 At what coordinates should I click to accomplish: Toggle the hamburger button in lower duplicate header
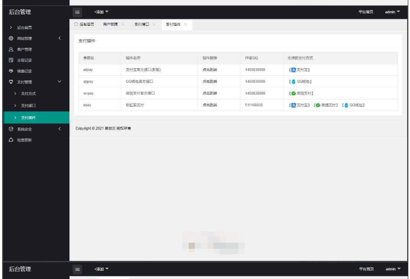(77, 269)
